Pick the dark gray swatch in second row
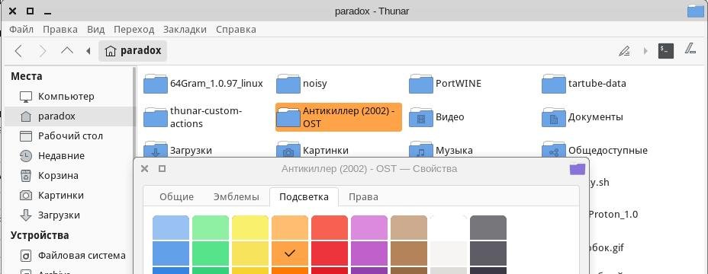Viewport: 708px width, 274px height. point(488,253)
